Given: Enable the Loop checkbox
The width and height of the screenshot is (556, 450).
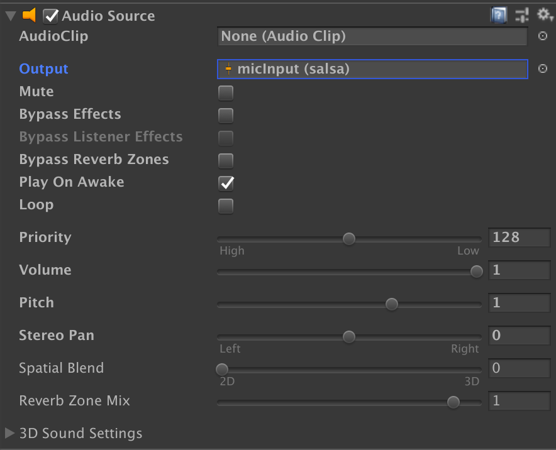Looking at the screenshot, I should 225,206.
